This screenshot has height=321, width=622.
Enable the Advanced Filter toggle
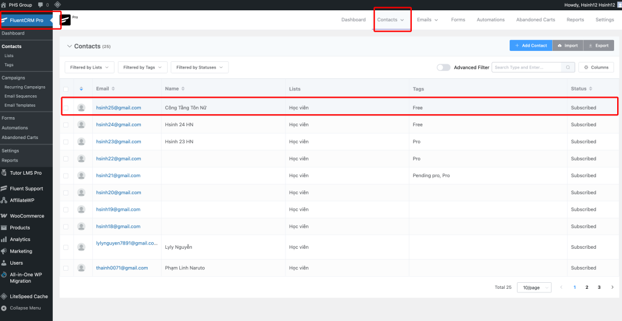click(443, 67)
